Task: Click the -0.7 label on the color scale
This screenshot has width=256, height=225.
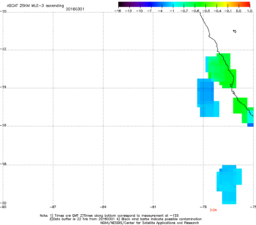Action: pos(184,11)
